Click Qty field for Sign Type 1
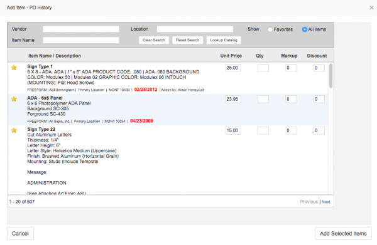Viewport: 377px width, 245px height. [263, 68]
